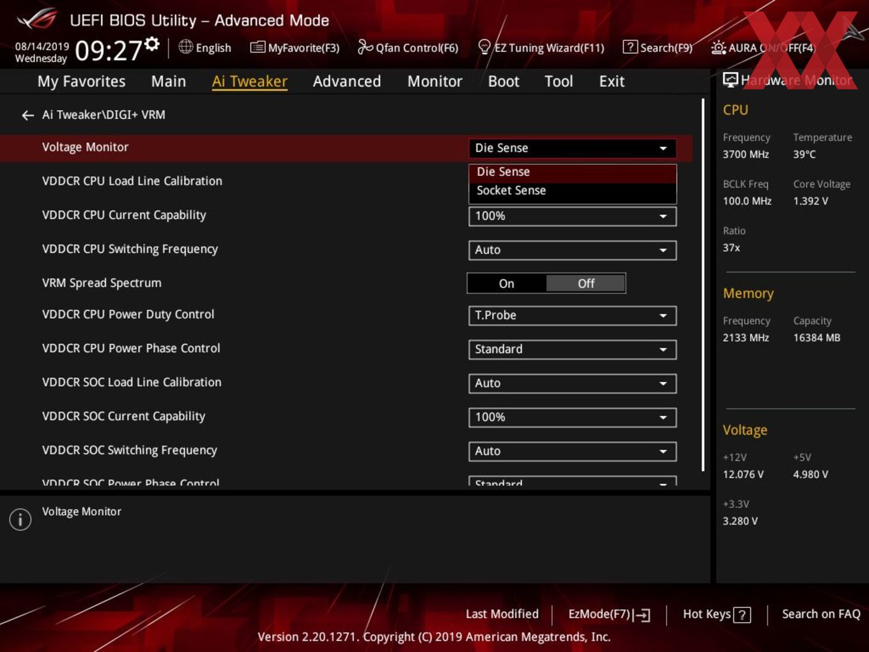Viewport: 869px width, 652px height.
Task: Select VDDCR CPU Load Line Calibration label
Action: 132,182
